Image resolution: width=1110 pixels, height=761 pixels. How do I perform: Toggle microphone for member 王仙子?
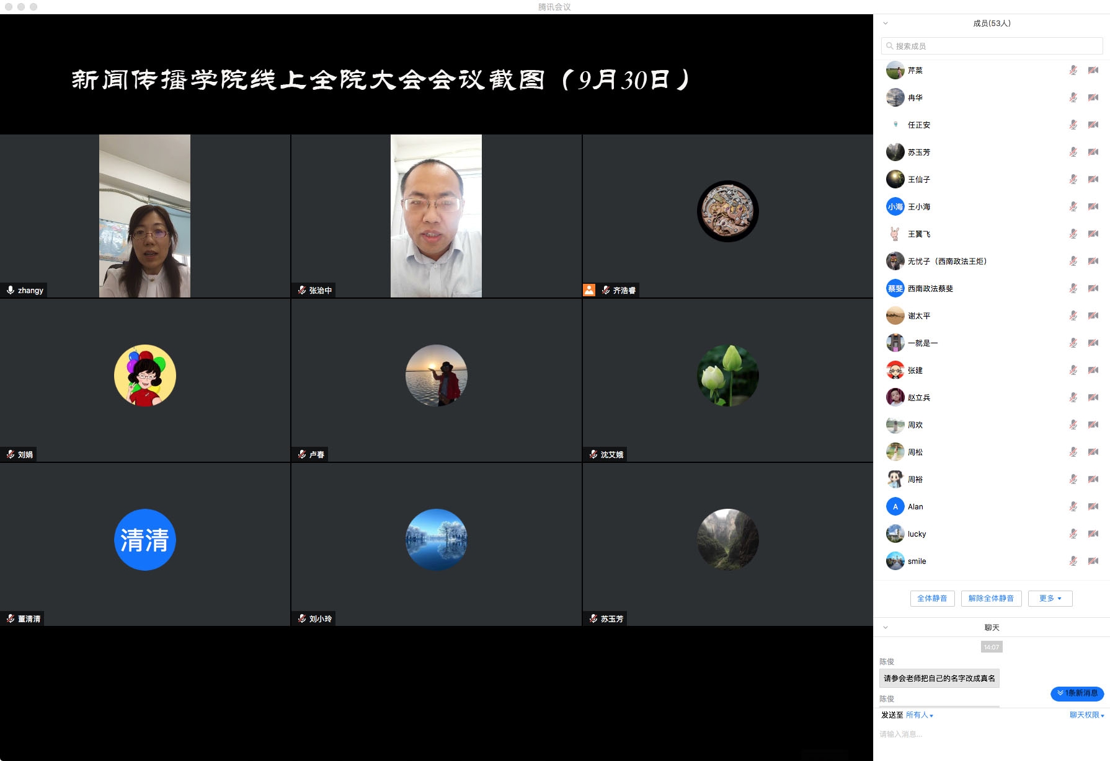pos(1073,180)
